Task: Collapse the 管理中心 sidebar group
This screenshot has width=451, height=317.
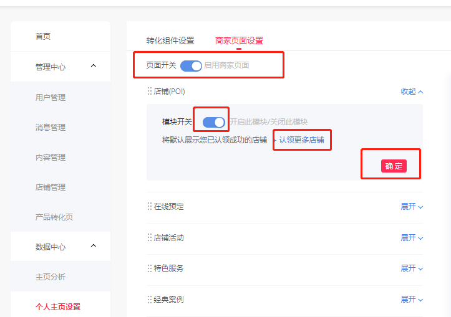Action: tap(93, 66)
